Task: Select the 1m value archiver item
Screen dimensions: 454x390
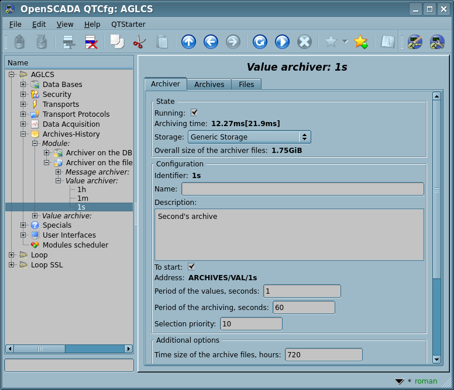Action: click(82, 199)
